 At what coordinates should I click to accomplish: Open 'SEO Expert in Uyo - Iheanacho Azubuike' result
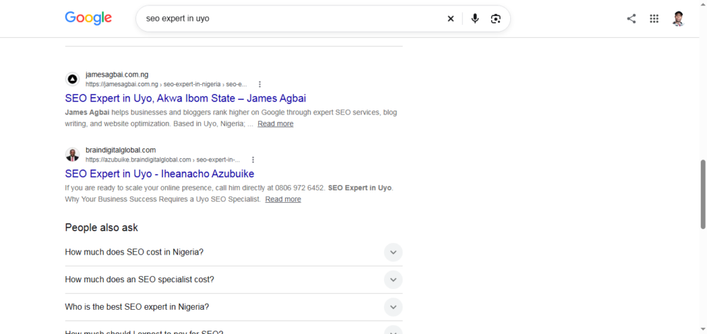pos(159,173)
